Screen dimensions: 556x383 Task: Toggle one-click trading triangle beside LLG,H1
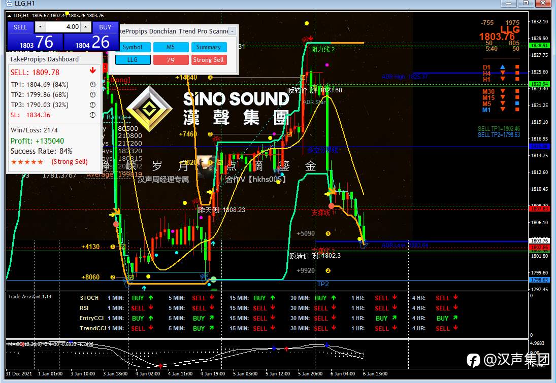[9, 16]
